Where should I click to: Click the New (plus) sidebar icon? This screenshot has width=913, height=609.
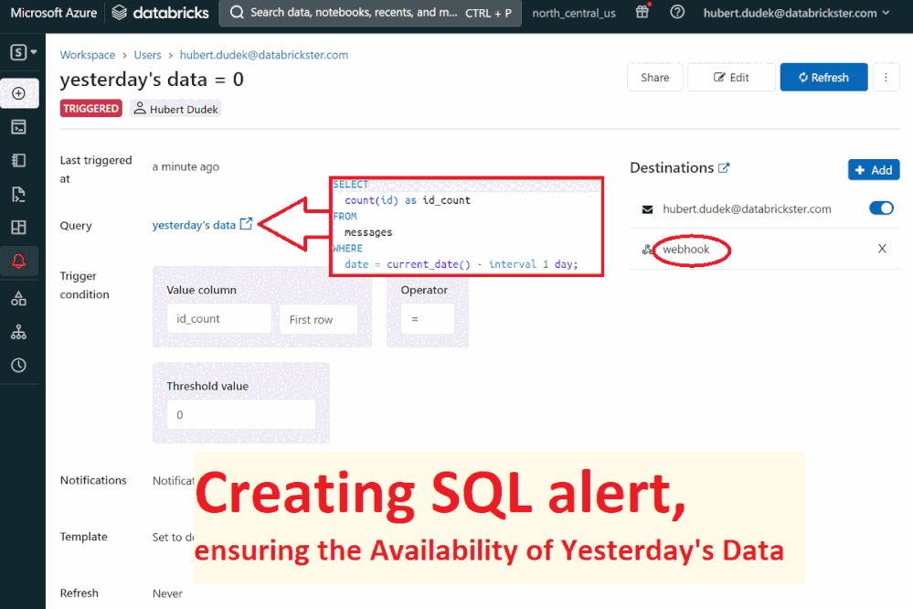coord(18,93)
